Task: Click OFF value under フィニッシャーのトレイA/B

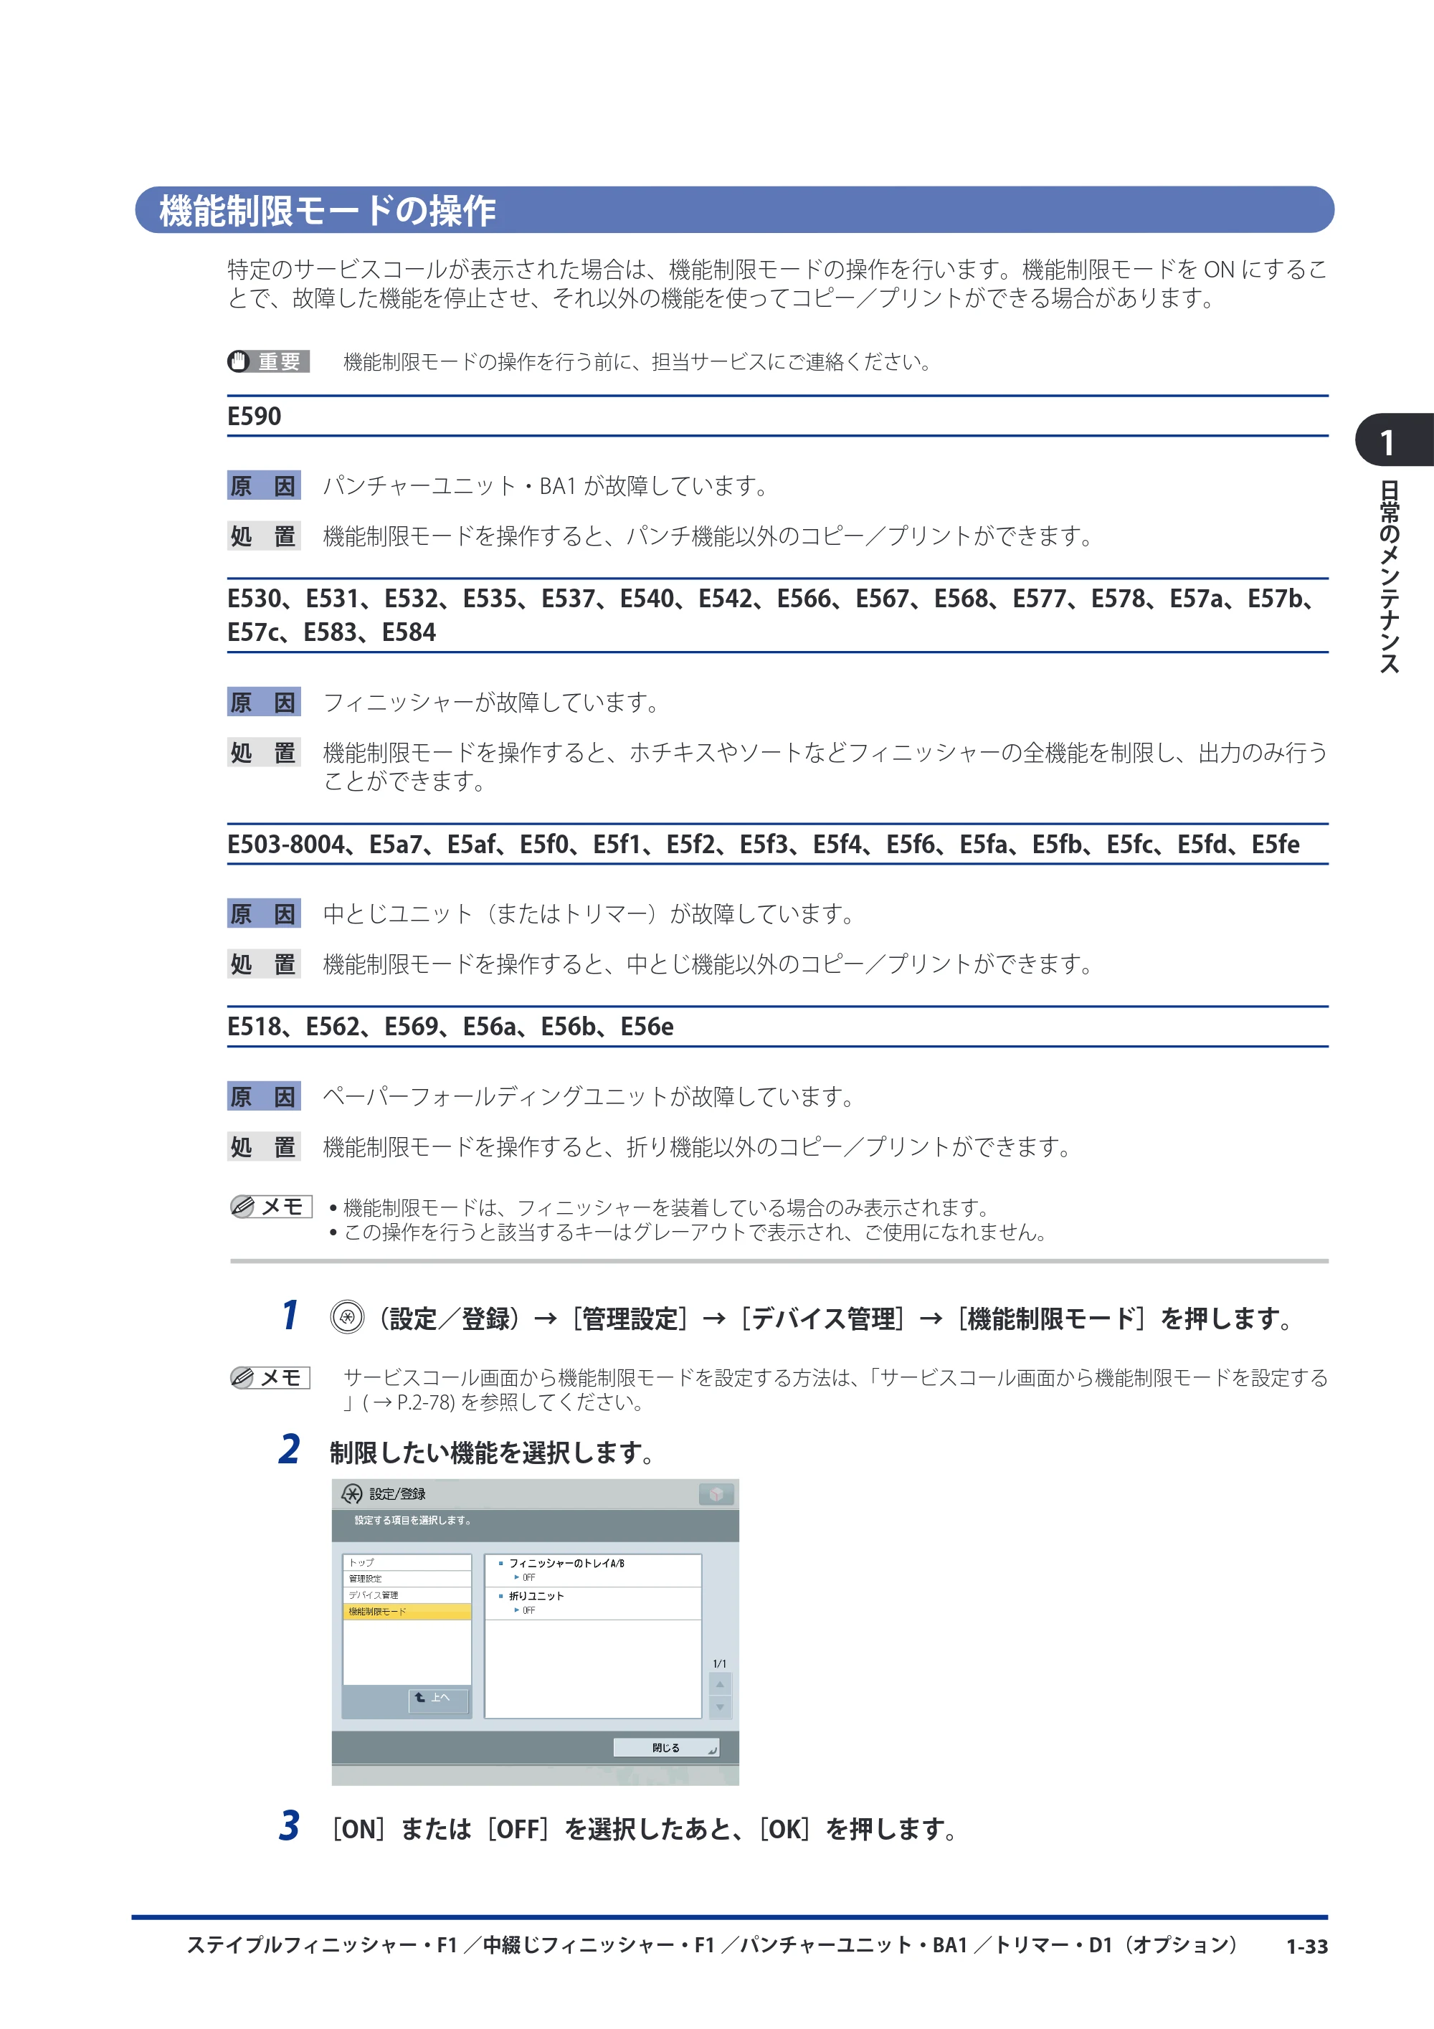Action: click(x=528, y=1577)
